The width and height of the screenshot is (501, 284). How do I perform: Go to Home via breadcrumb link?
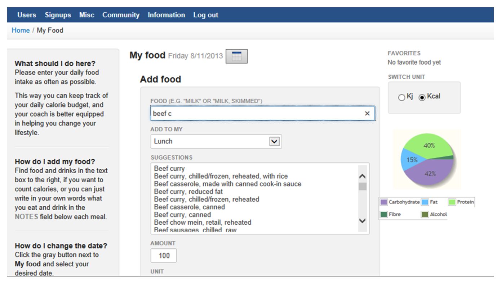(21, 31)
